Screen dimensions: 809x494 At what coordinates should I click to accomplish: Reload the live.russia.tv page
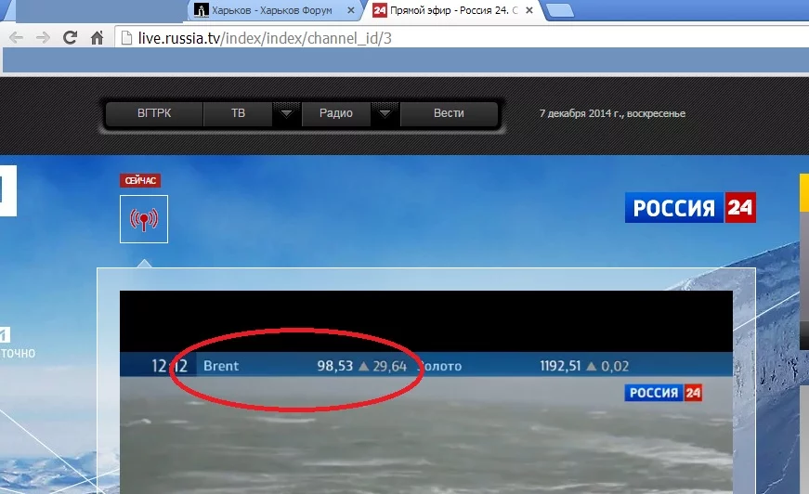click(x=70, y=37)
